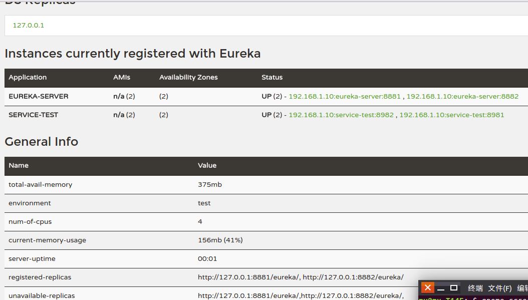Click the Application column header

28,78
